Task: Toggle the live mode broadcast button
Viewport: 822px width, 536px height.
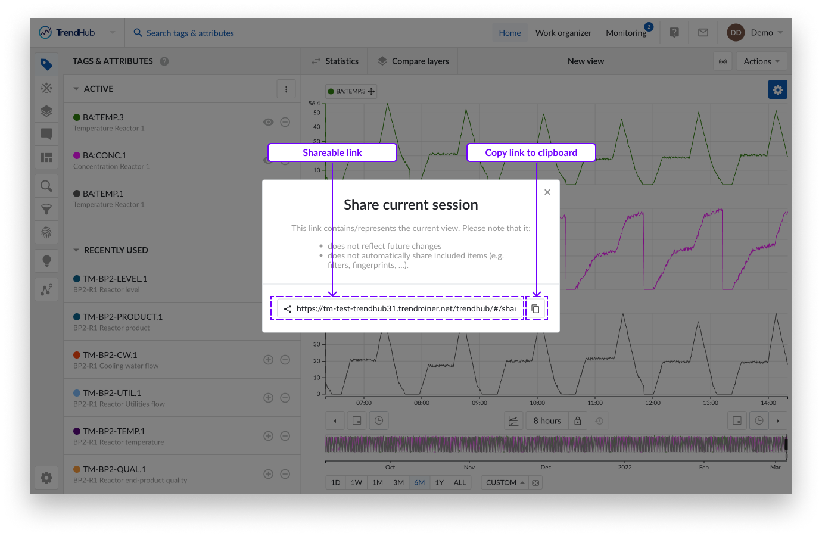Action: tap(723, 61)
